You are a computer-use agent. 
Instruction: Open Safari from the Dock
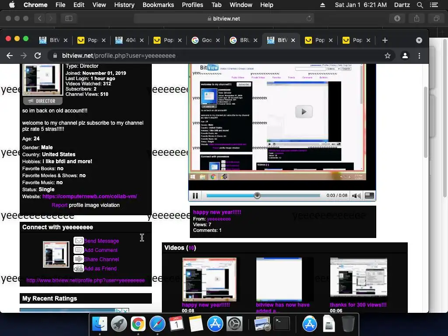pyautogui.click(x=157, y=324)
